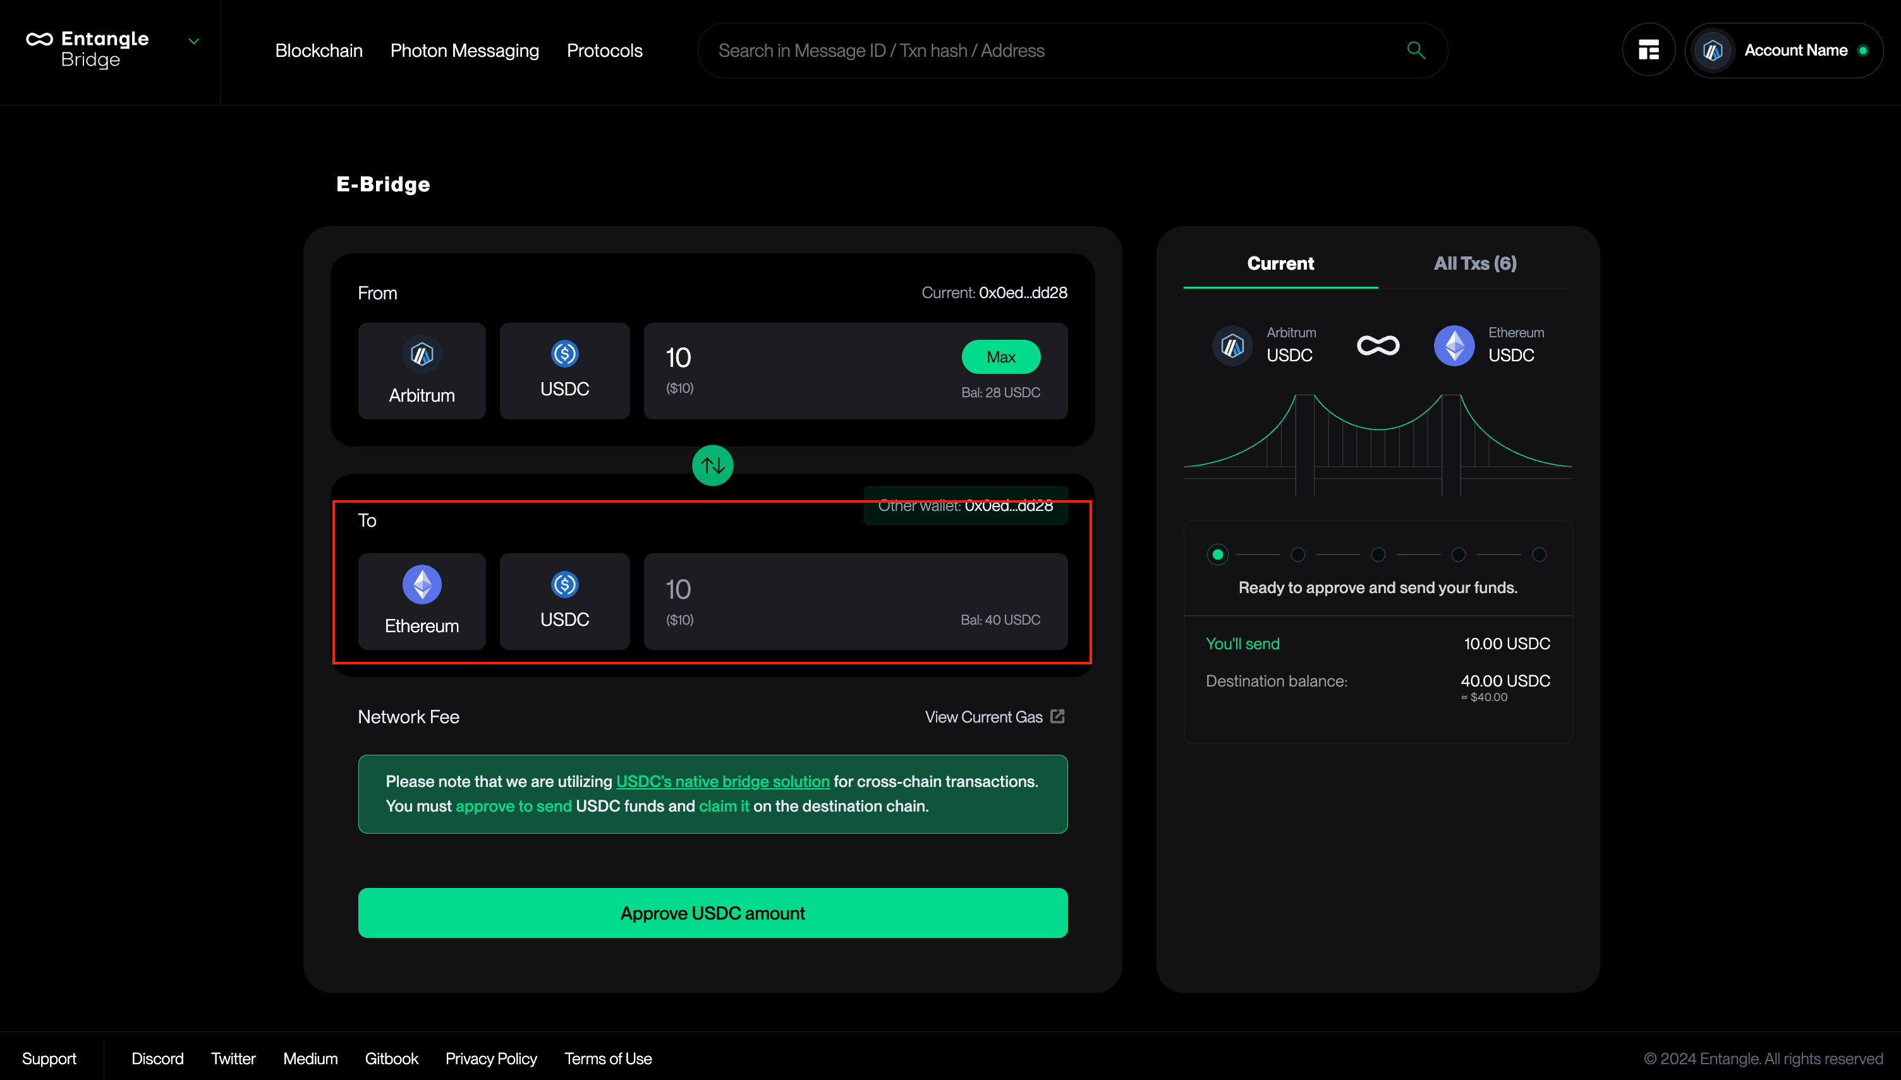Open the Blockchain menu item
This screenshot has height=1080, width=1901.
(319, 51)
